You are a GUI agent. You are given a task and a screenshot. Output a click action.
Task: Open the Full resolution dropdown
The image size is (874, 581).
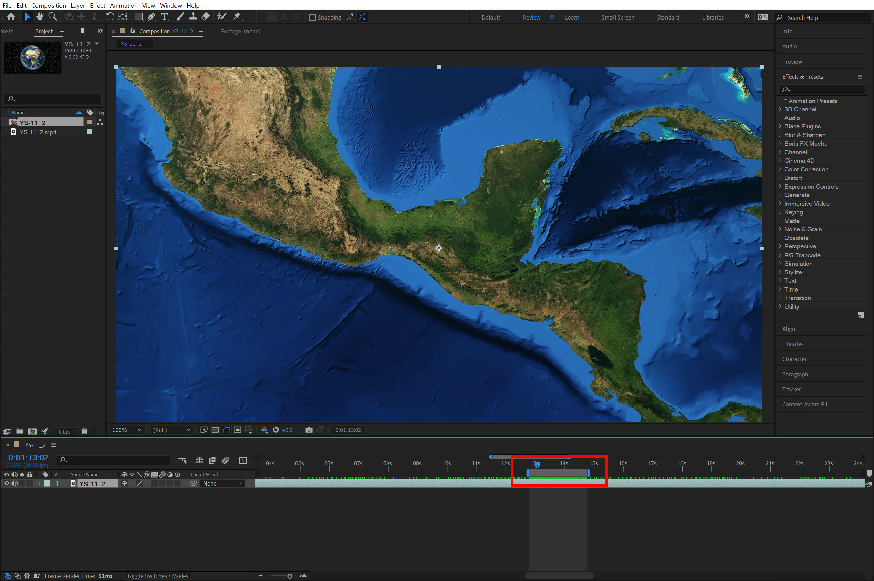(x=172, y=430)
